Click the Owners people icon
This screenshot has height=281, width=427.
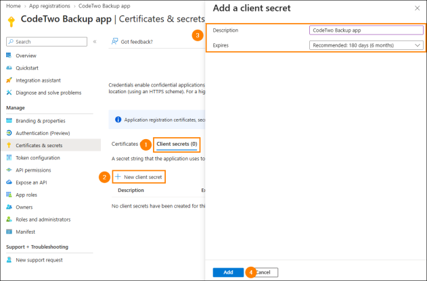[9, 207]
